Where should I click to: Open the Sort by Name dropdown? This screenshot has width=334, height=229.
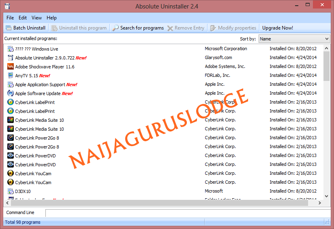[x=294, y=39]
